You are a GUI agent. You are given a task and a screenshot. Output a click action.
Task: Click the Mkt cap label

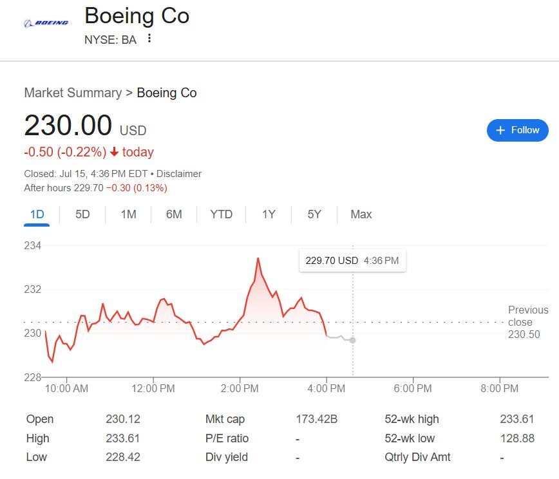[225, 419]
